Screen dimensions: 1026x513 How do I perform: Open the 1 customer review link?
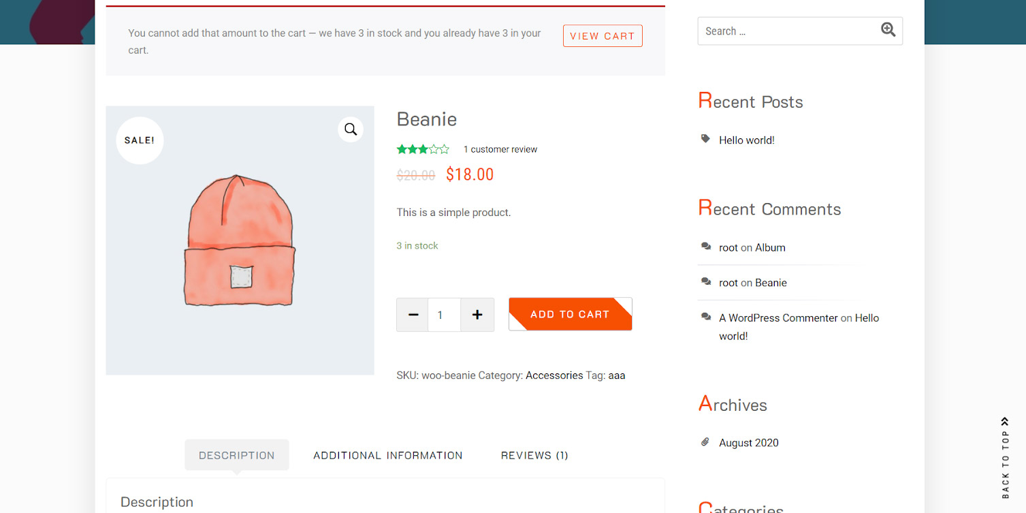point(500,149)
